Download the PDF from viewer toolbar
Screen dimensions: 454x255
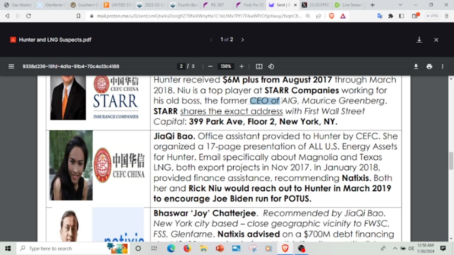[416, 66]
